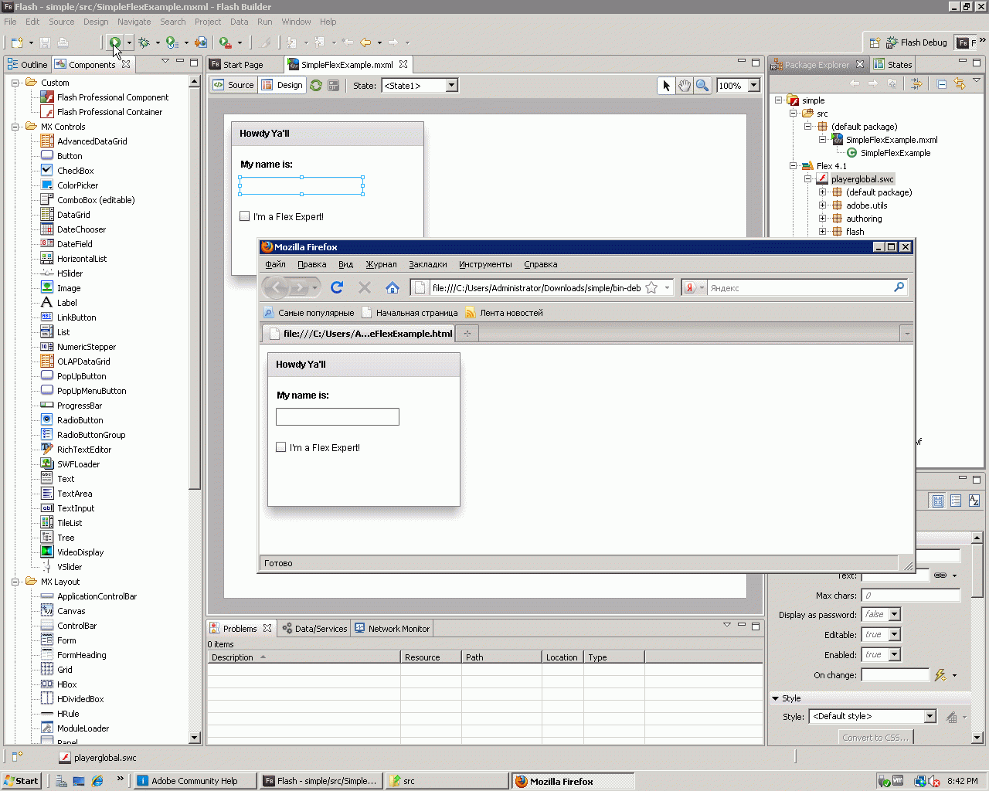The image size is (989, 791).
Task: Switch editor to Source mode
Action: coord(233,85)
